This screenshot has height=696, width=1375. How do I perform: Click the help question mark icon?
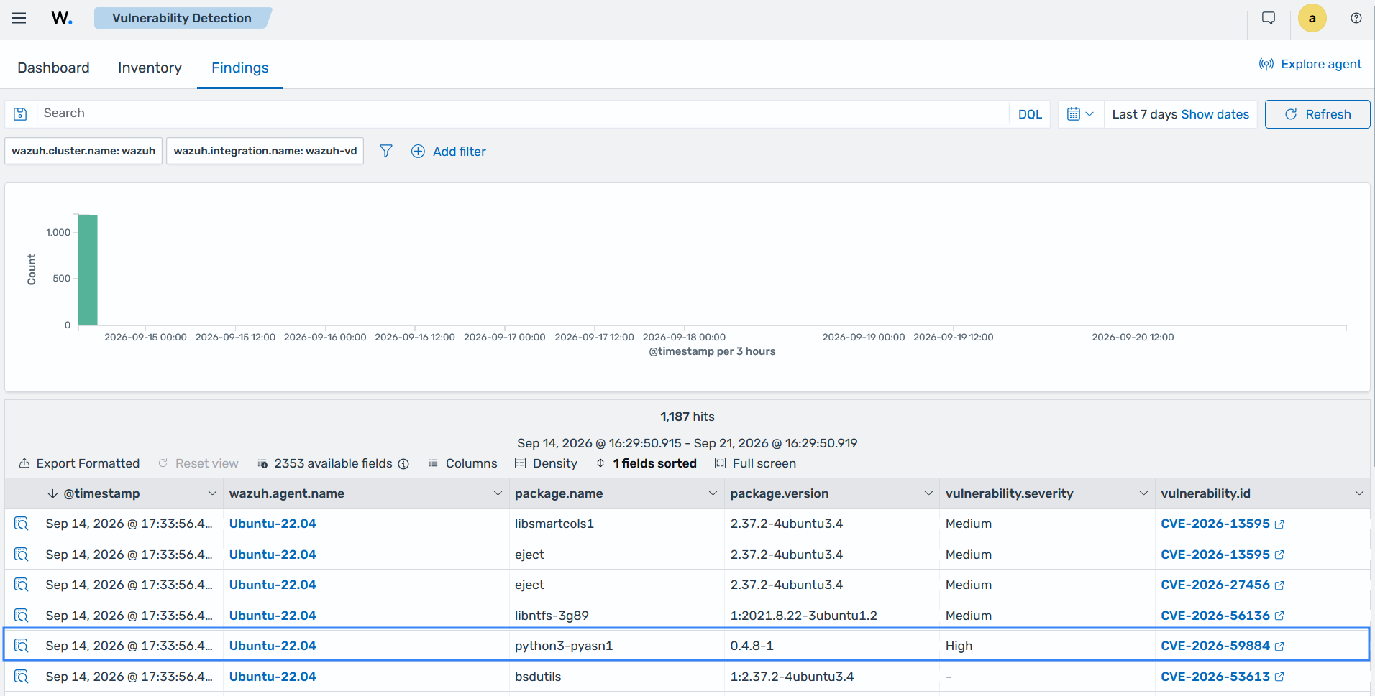1356,18
